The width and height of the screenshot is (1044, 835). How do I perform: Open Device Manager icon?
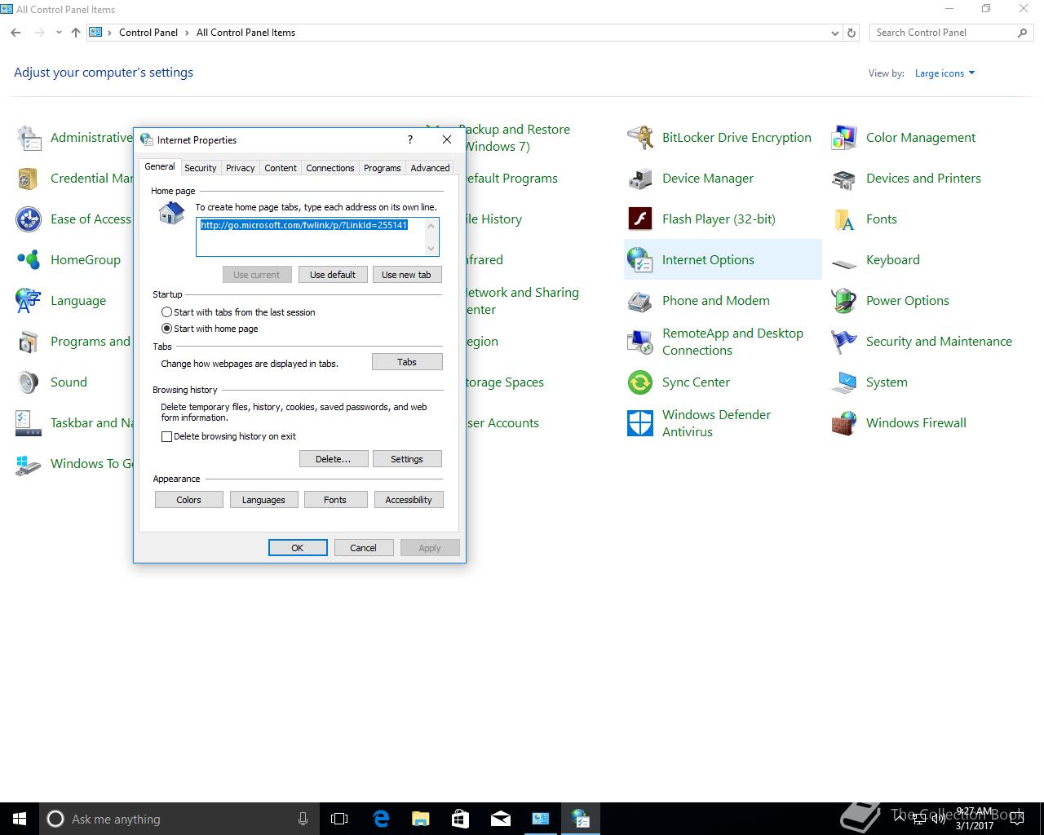pyautogui.click(x=640, y=179)
